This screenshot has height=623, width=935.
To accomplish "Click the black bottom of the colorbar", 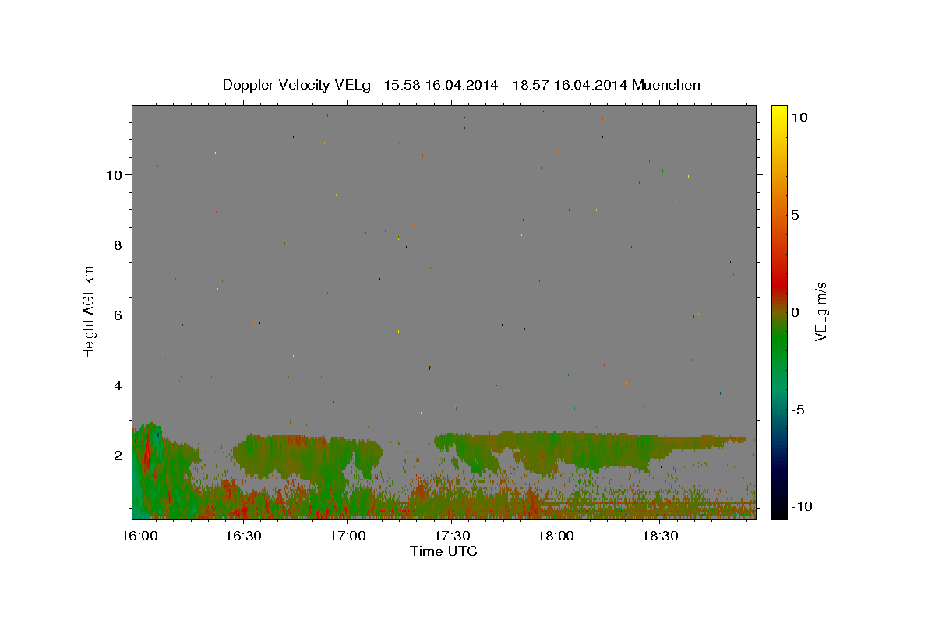I will point(779,510).
